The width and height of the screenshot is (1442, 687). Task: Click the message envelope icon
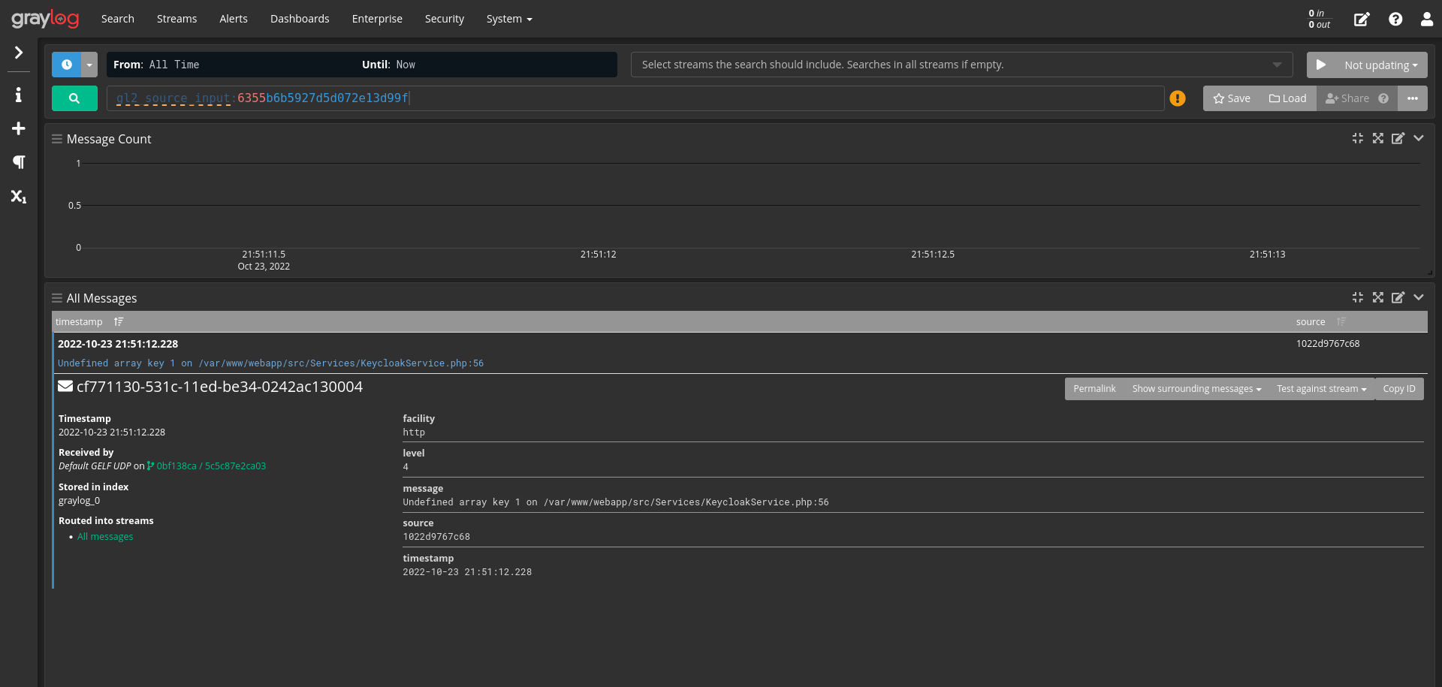pyautogui.click(x=65, y=386)
